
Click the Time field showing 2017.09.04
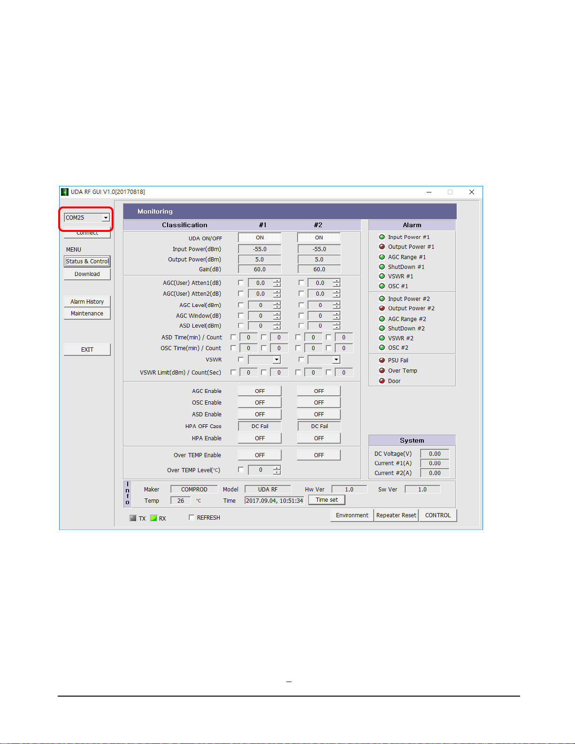[275, 501]
